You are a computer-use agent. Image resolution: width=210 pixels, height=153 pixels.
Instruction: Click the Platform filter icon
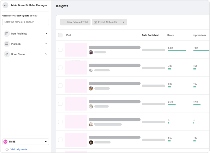click(x=7, y=44)
